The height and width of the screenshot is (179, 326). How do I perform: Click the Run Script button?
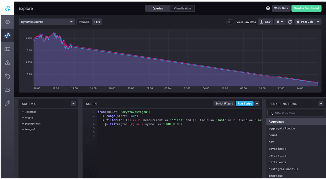click(244, 104)
